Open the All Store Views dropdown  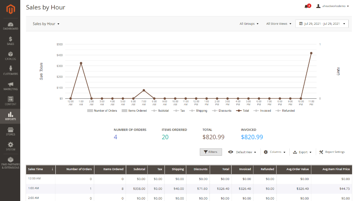pos(279,24)
